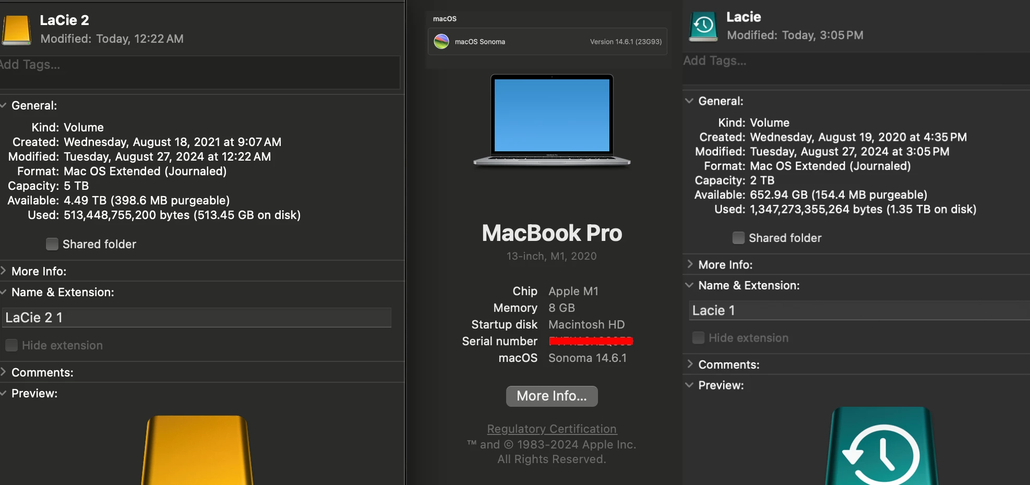Click the Time Machine preview image in Lacie window
The width and height of the screenshot is (1030, 485).
click(882, 446)
